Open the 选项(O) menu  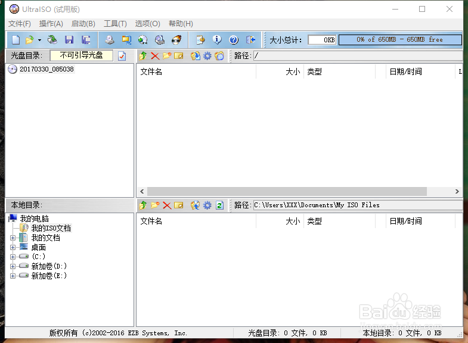pos(147,24)
